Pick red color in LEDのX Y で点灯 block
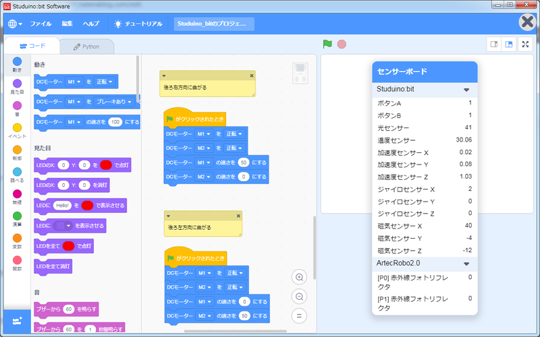Viewport: 540px width, 337px height. 106,165
